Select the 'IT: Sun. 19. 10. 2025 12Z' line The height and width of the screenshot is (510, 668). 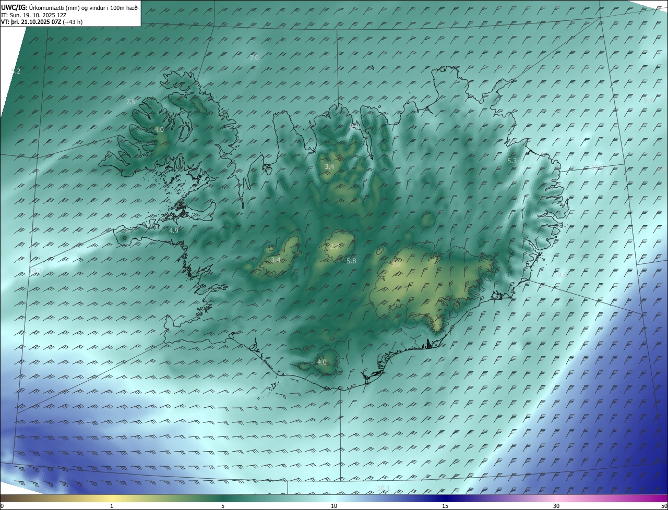coord(33,15)
